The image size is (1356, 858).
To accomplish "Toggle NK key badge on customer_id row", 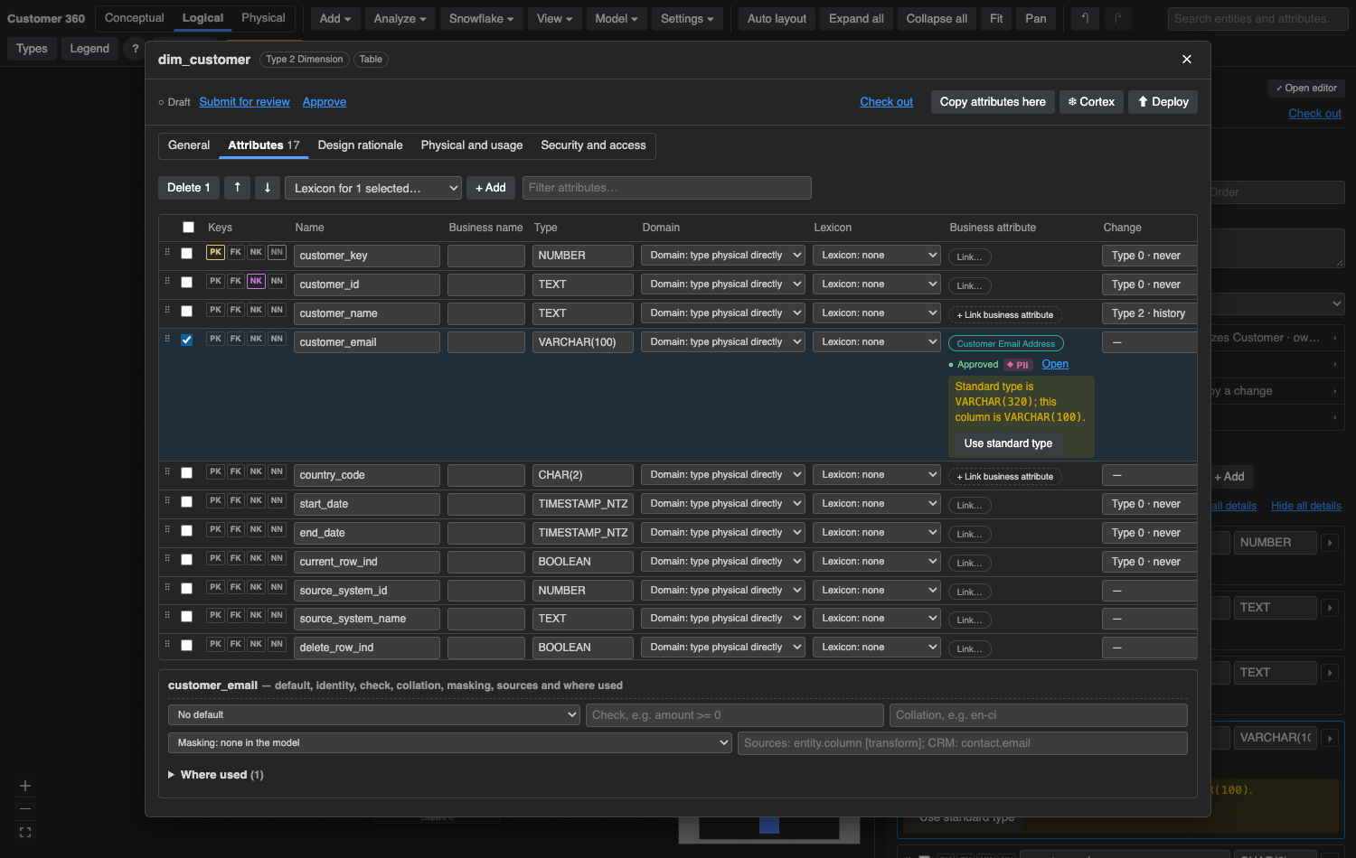I will (256, 281).
